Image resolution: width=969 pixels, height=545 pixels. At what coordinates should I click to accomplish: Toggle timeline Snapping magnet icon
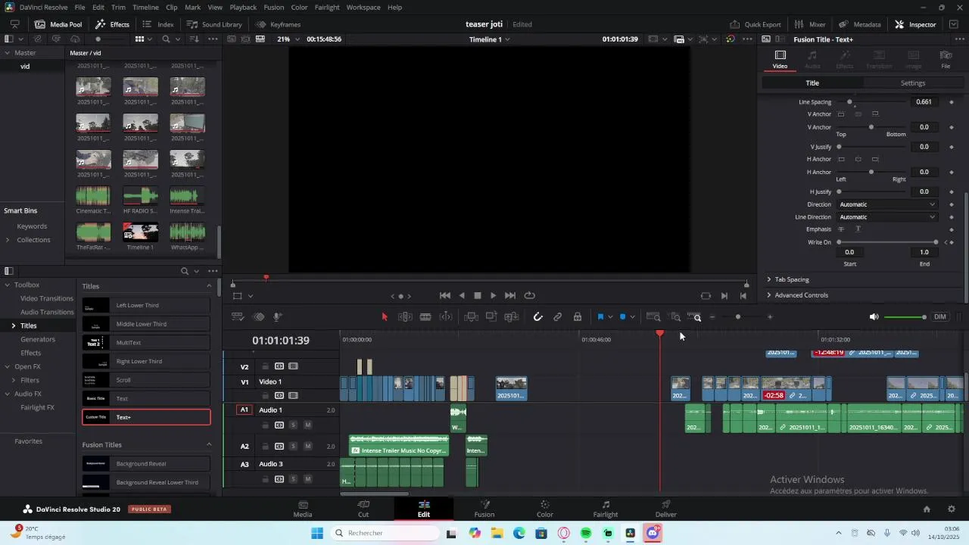(538, 317)
